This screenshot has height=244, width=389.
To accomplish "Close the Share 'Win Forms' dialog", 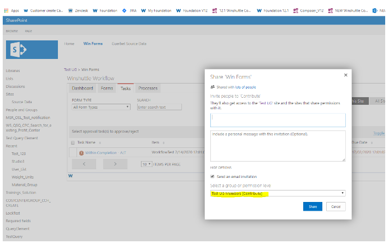I will click(346, 75).
